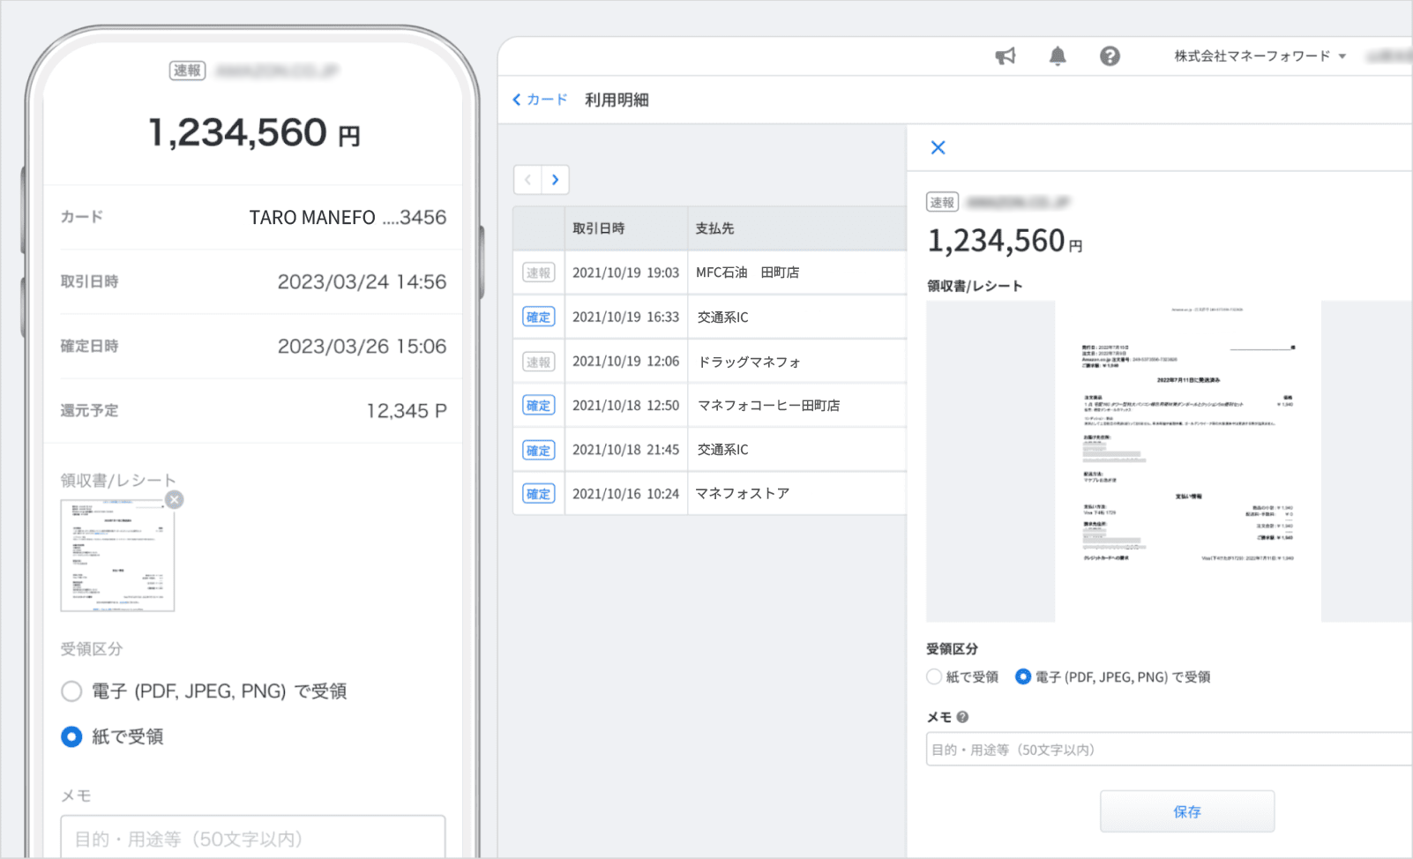Click the previous page left arrow
The width and height of the screenshot is (1413, 859).
click(527, 179)
